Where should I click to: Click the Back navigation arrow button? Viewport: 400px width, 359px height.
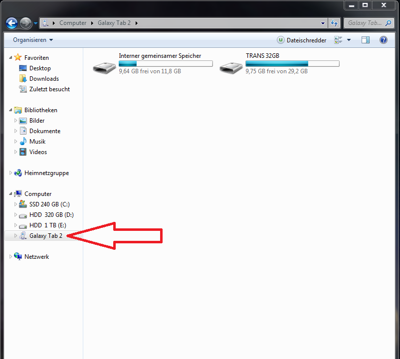pyautogui.click(x=12, y=23)
